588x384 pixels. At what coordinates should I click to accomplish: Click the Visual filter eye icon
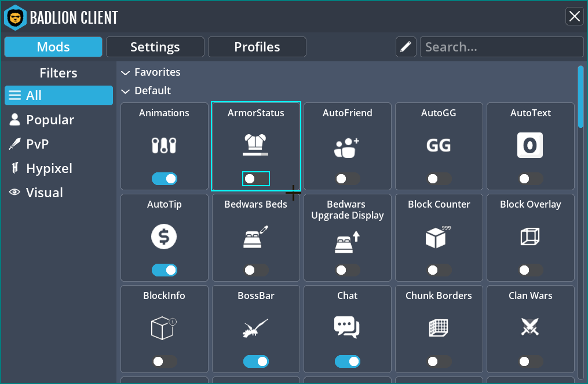14,193
